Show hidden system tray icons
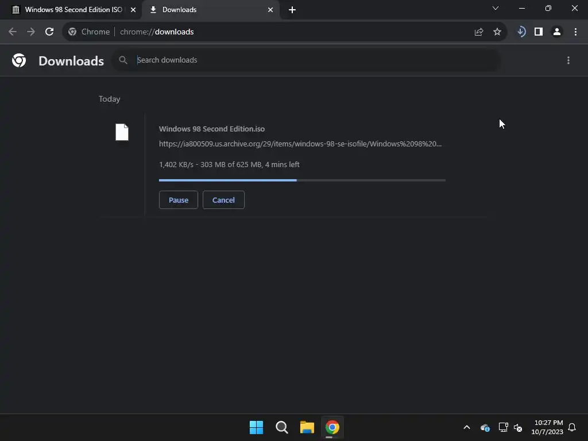Image resolution: width=588 pixels, height=441 pixels. pyautogui.click(x=467, y=427)
